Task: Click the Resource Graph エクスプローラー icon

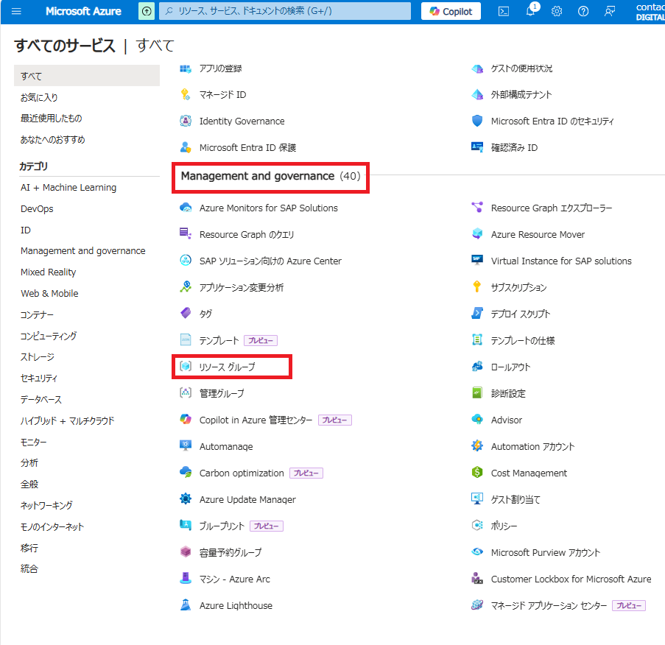Action: click(x=477, y=208)
